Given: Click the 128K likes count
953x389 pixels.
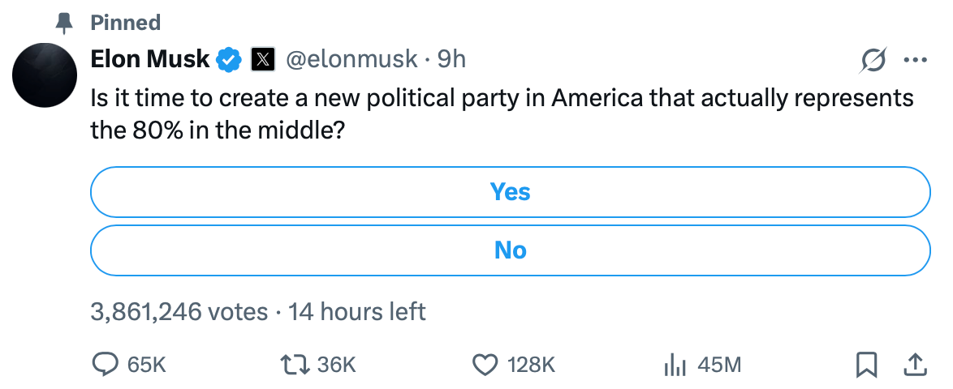Looking at the screenshot, I should coord(531,365).
